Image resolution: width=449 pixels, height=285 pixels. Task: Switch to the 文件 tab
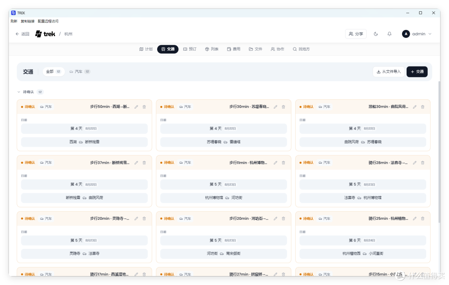[x=255, y=49]
